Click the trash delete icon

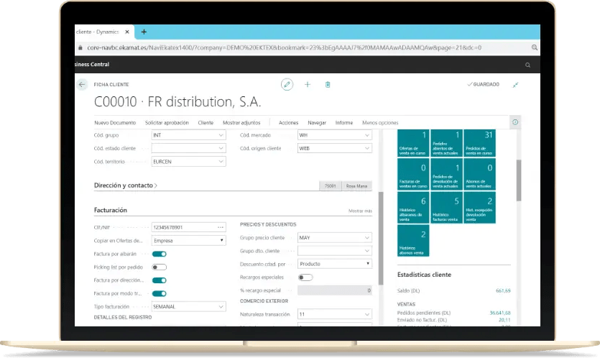click(x=328, y=84)
